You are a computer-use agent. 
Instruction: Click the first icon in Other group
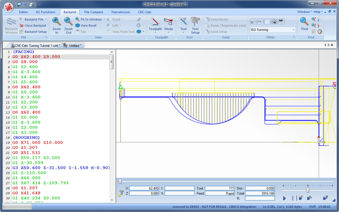(253, 22)
